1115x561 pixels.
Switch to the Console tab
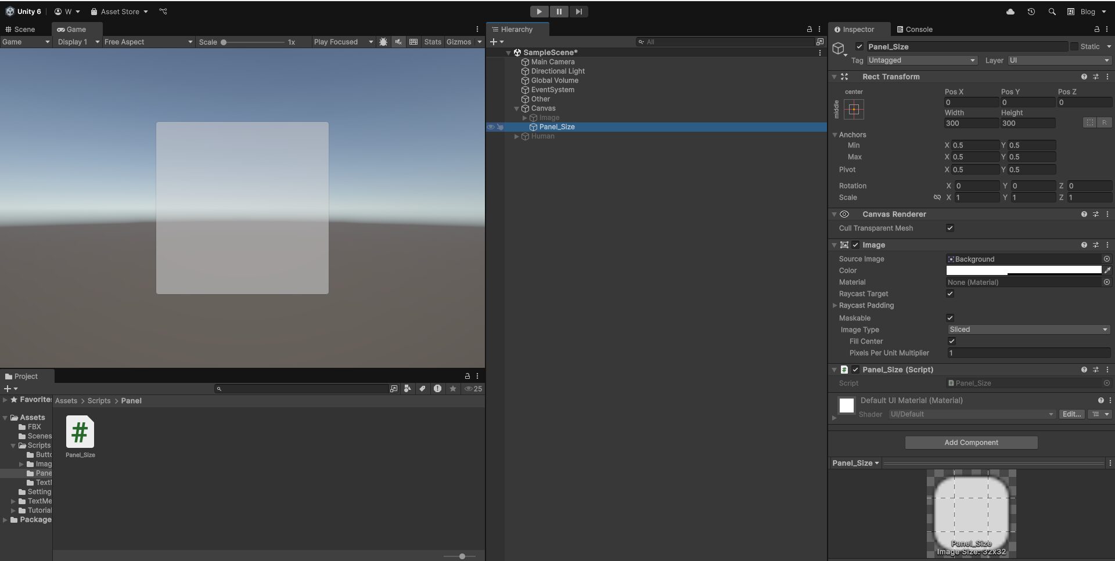915,29
